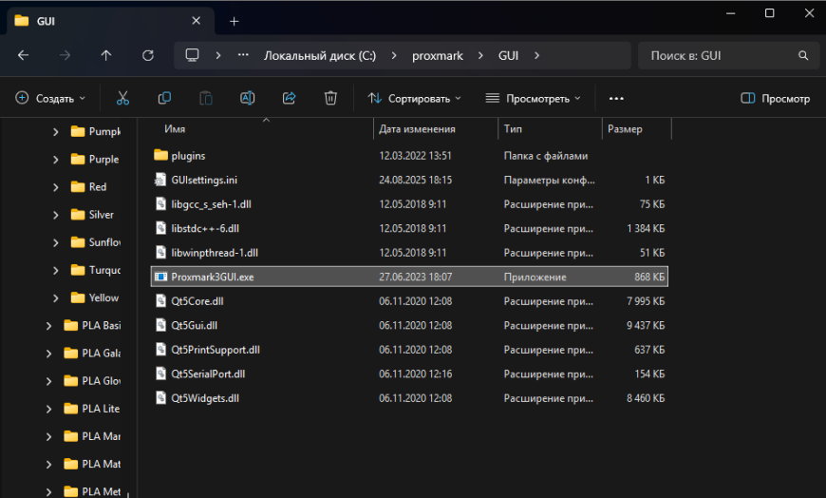The height and width of the screenshot is (498, 826).
Task: Open the three-dot more options menu
Action: click(616, 99)
